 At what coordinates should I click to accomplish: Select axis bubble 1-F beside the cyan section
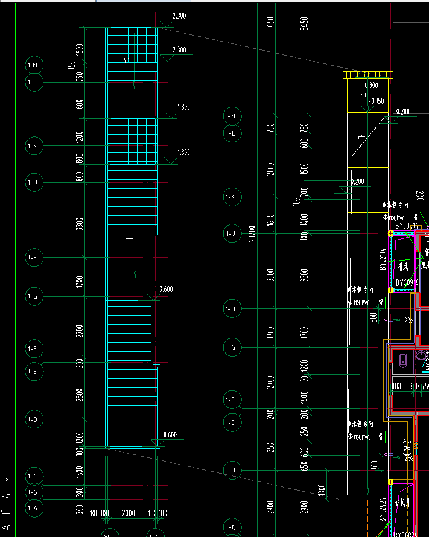tap(34, 349)
